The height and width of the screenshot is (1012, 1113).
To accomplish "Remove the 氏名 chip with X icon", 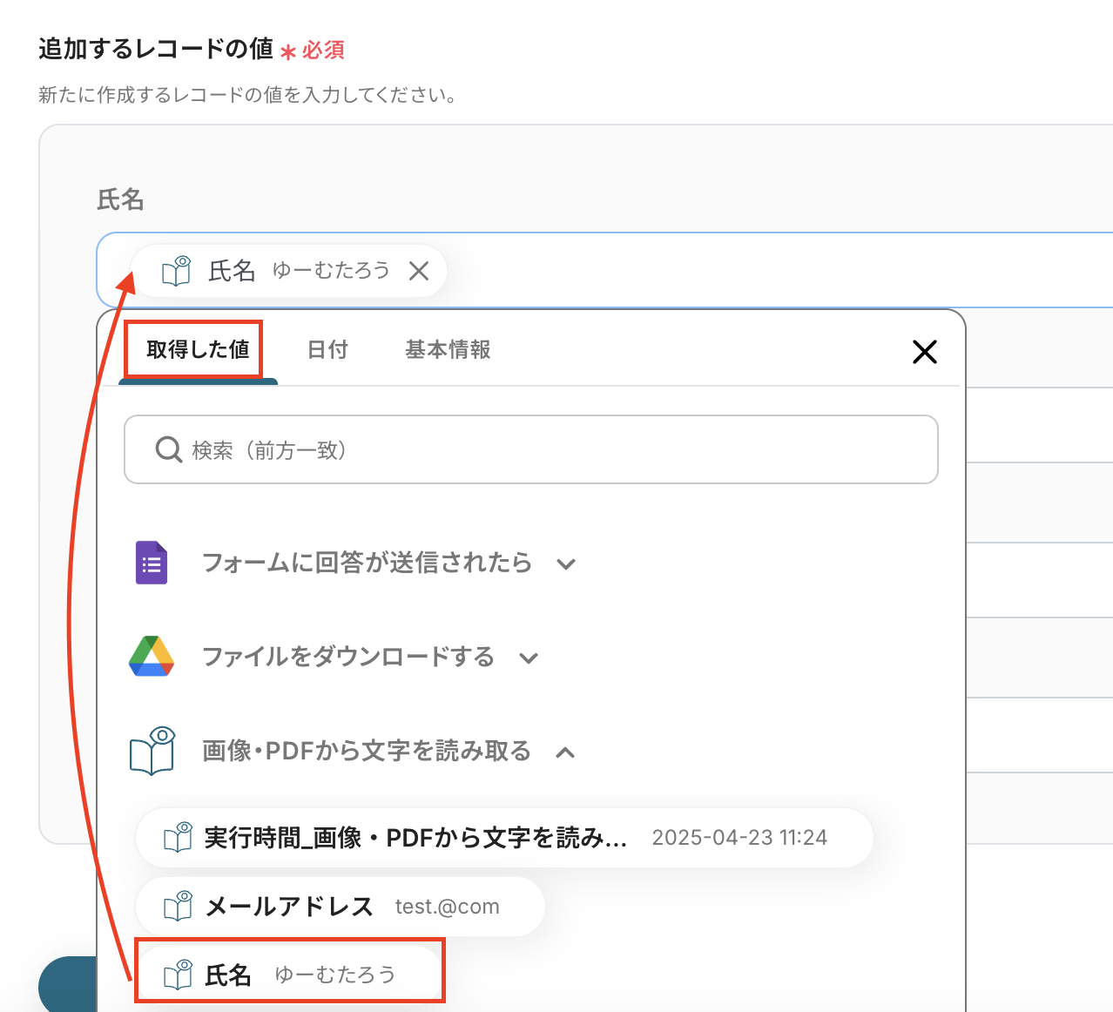I will tap(419, 271).
